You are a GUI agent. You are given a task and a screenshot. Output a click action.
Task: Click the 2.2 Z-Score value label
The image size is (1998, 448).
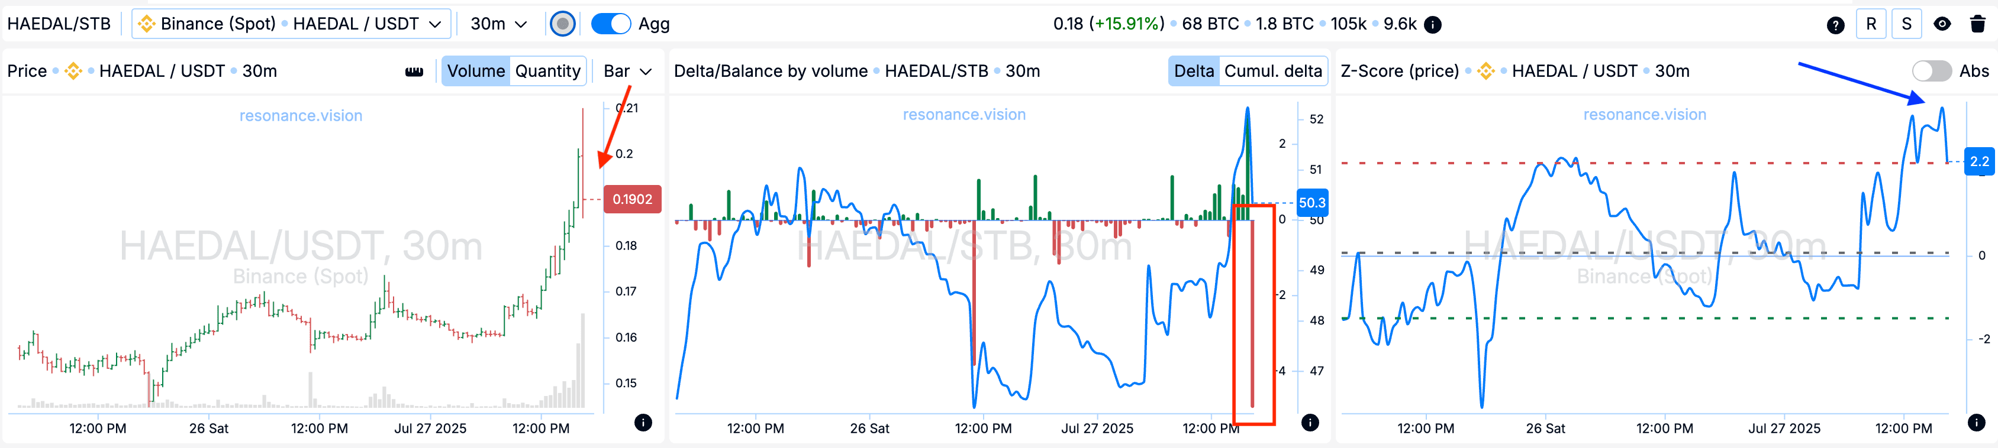1980,161
